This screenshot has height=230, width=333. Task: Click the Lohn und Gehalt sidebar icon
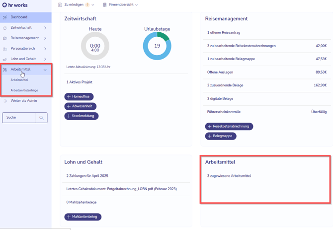point(5,59)
